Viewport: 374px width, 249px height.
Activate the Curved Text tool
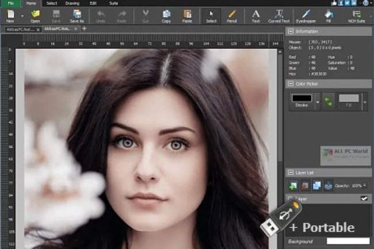click(x=278, y=16)
